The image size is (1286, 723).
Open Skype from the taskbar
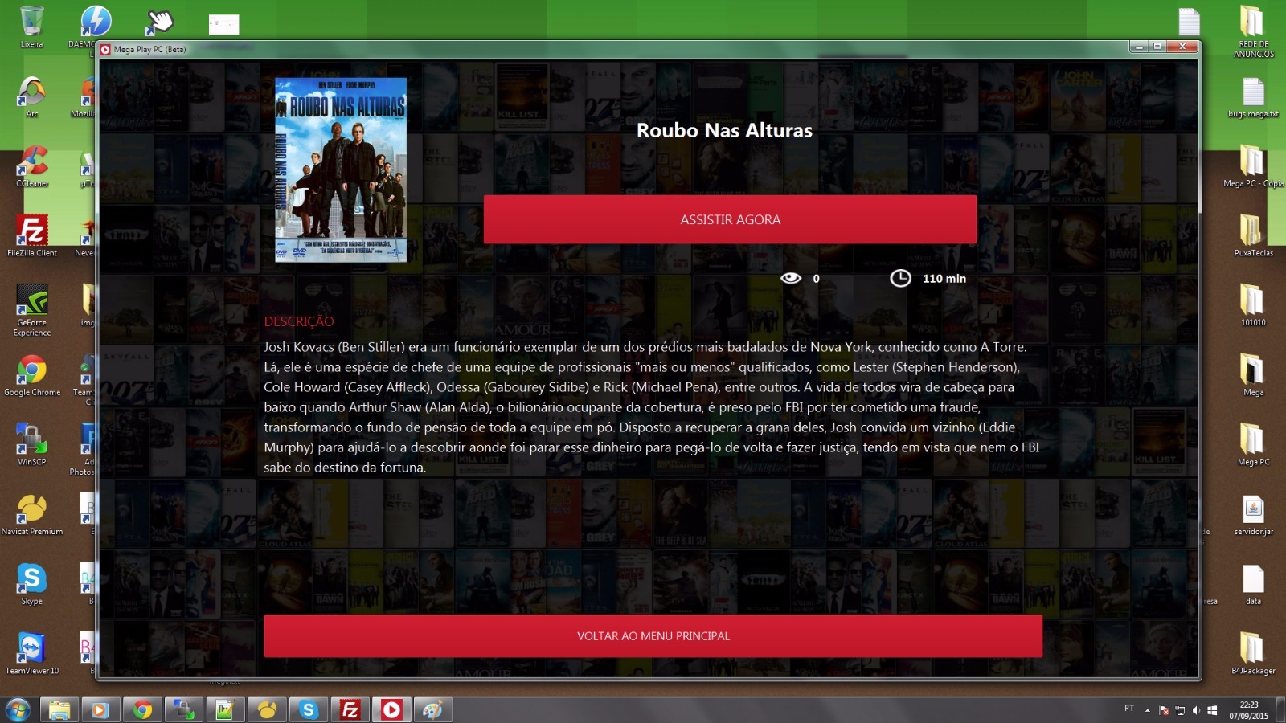[x=309, y=709]
